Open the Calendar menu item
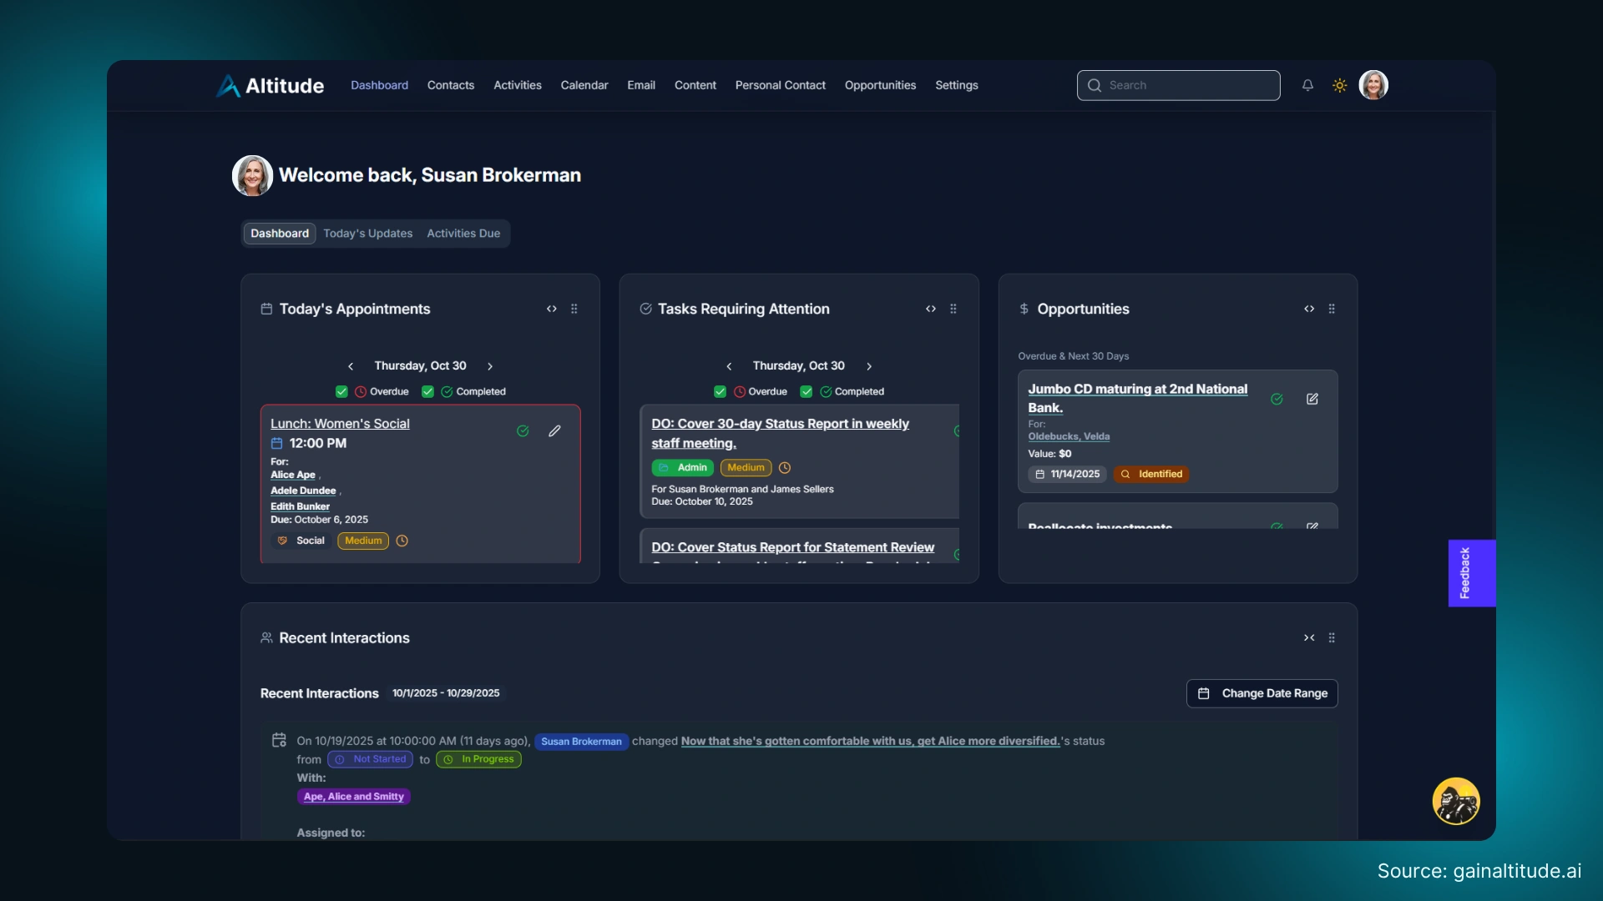The height and width of the screenshot is (901, 1603). click(x=584, y=85)
